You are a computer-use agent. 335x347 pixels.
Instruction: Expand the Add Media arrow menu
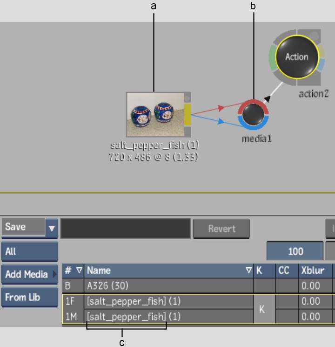(x=55, y=274)
